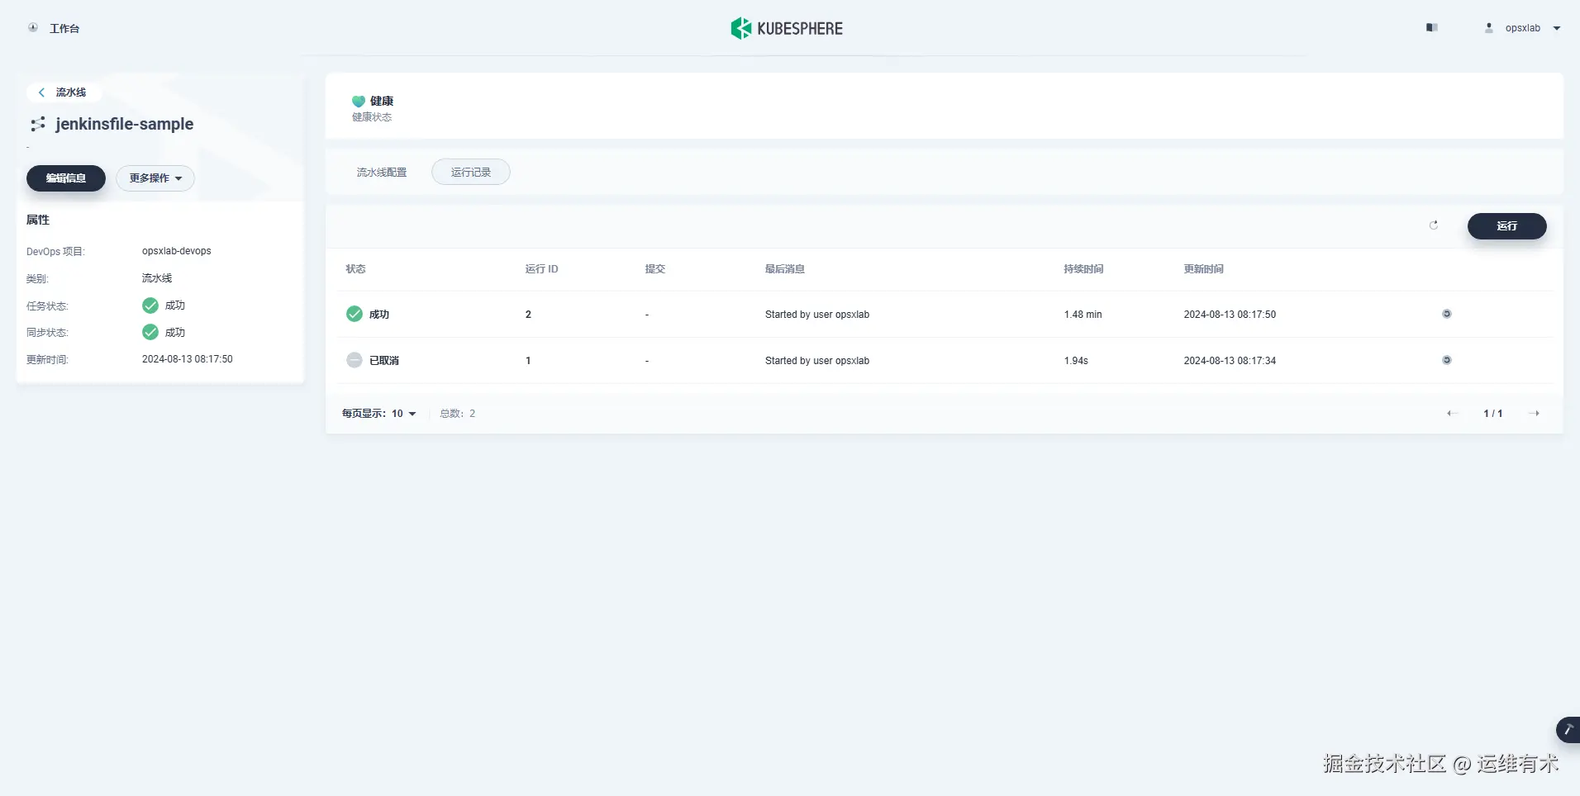This screenshot has height=796, width=1580.
Task: Click the 编辑信息 button
Action: [65, 178]
